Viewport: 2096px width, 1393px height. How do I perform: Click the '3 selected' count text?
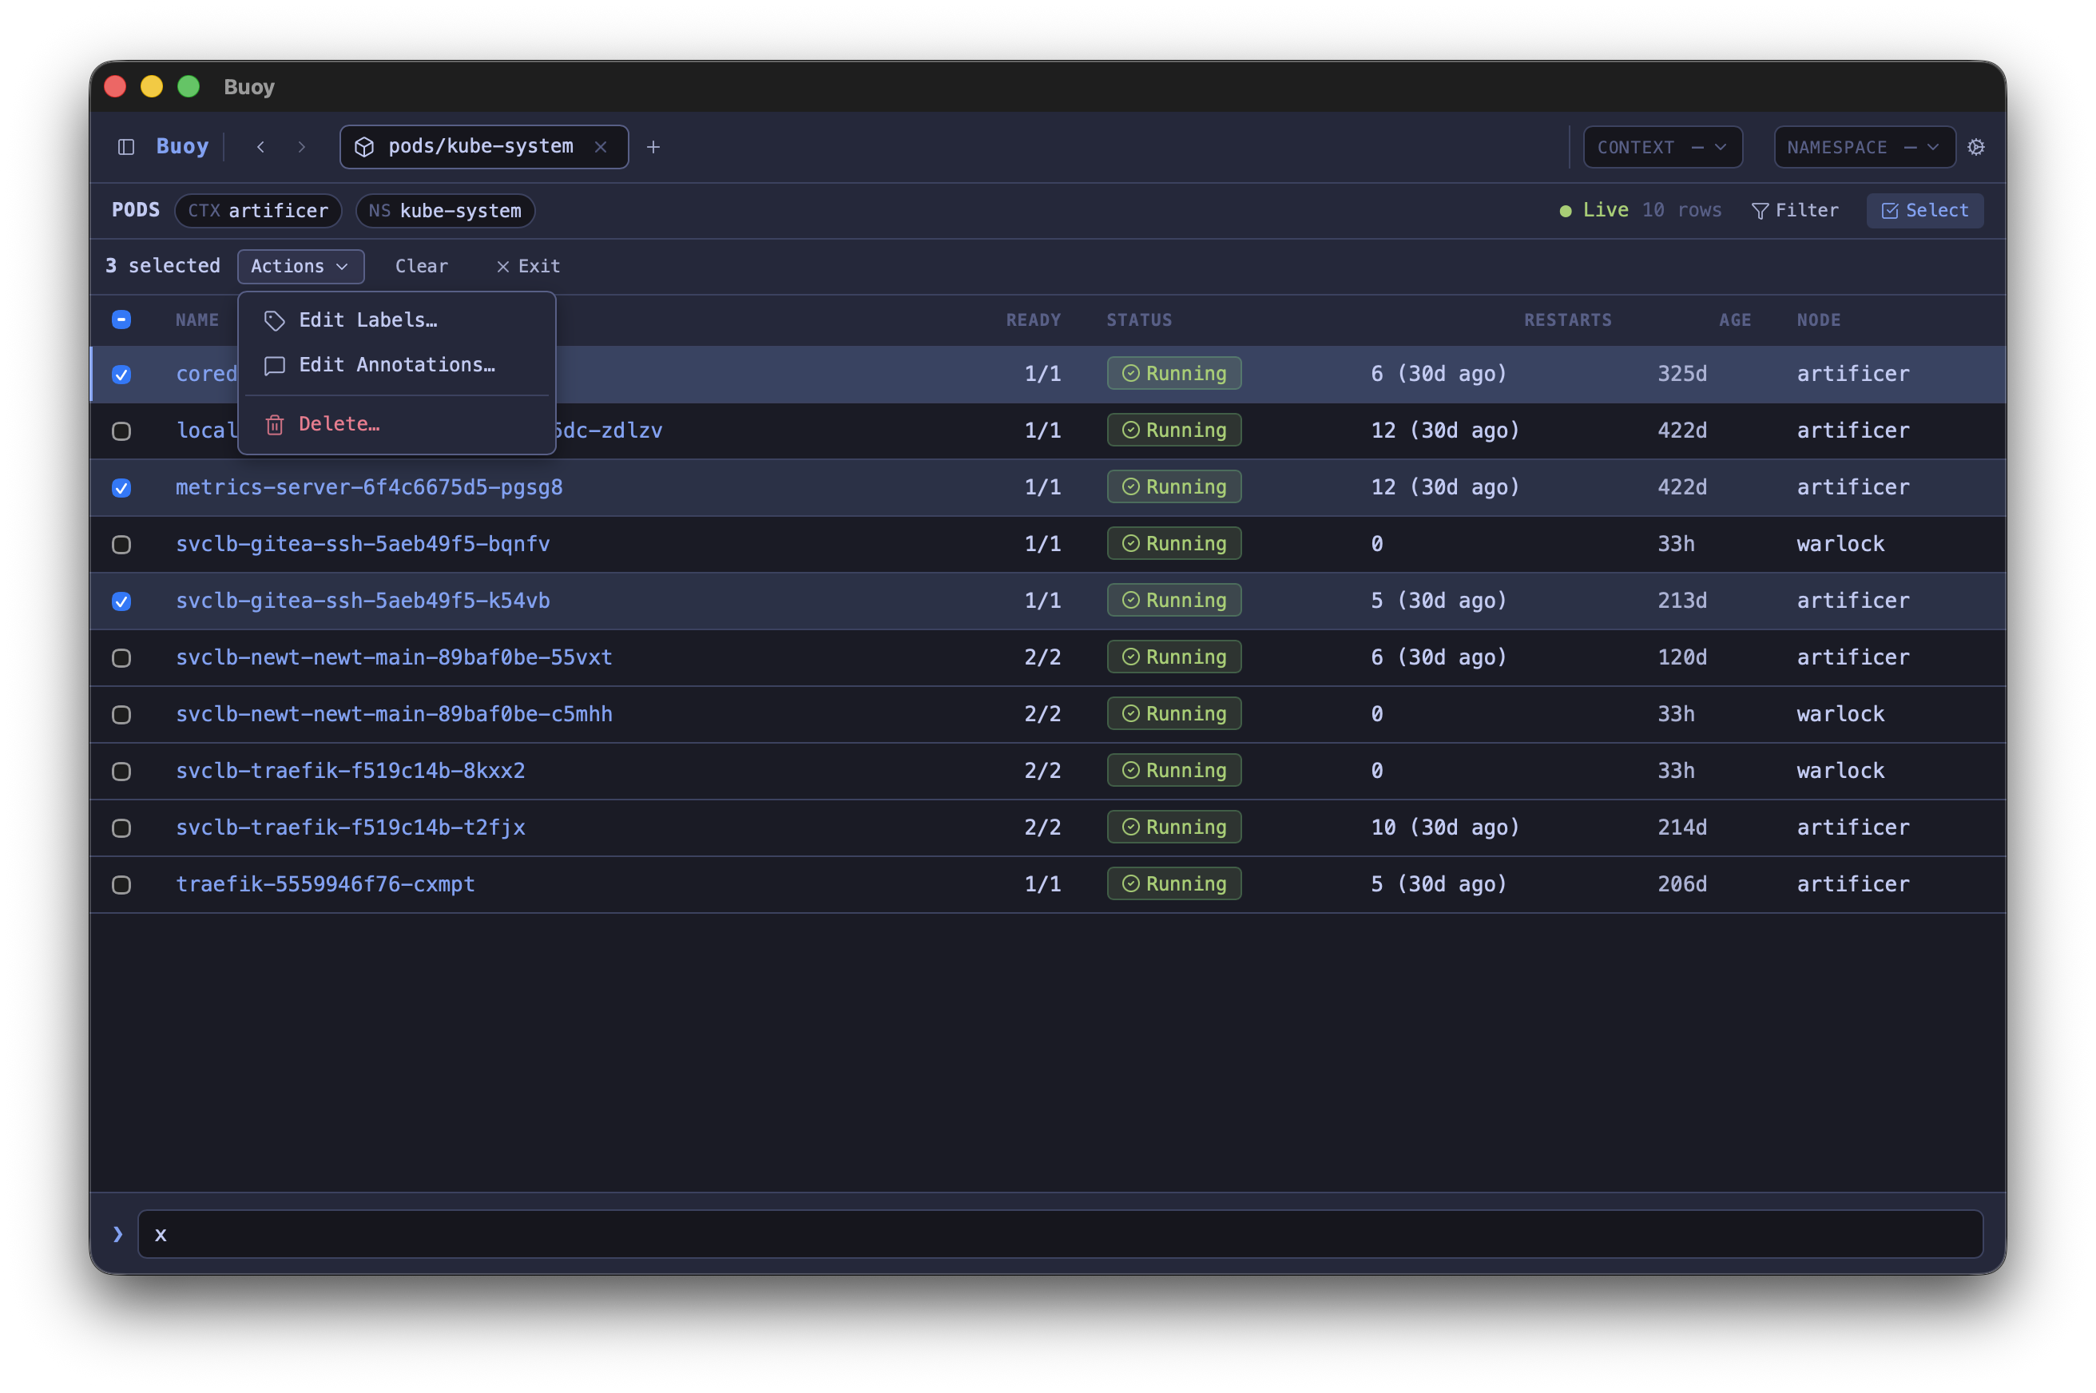(x=163, y=266)
